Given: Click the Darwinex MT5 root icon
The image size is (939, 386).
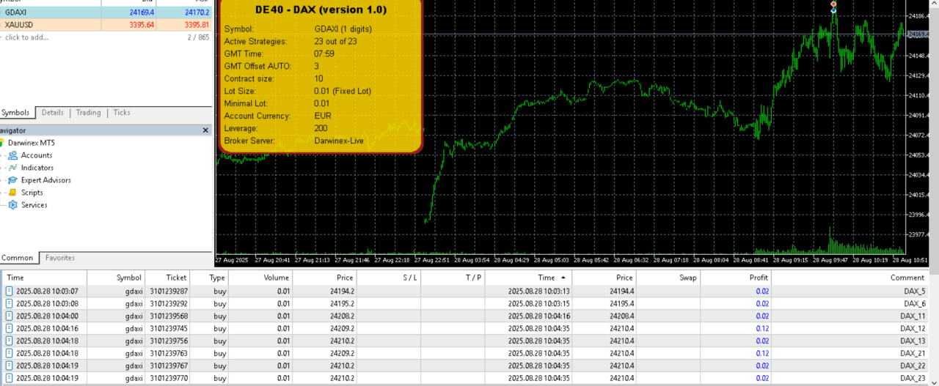Looking at the screenshot, I should (2, 143).
